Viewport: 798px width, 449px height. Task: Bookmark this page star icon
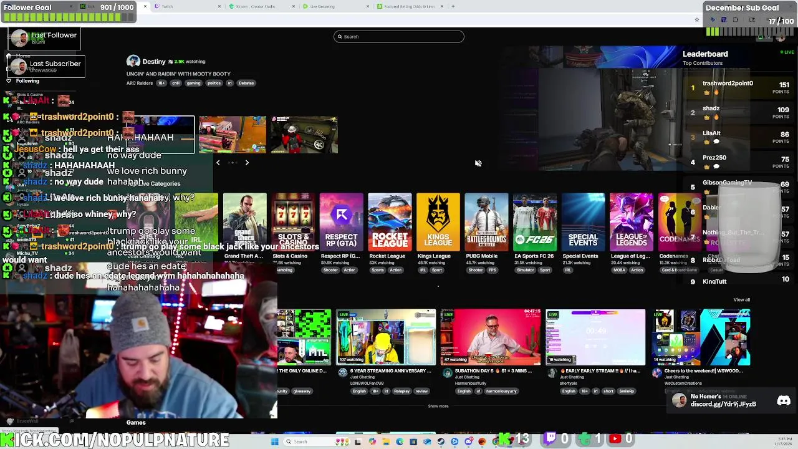[697, 20]
